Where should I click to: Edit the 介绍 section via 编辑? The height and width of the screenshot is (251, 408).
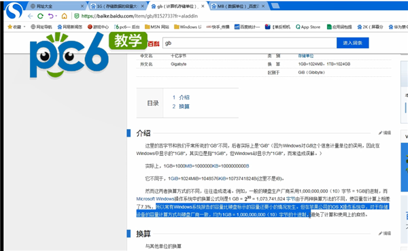(385, 133)
